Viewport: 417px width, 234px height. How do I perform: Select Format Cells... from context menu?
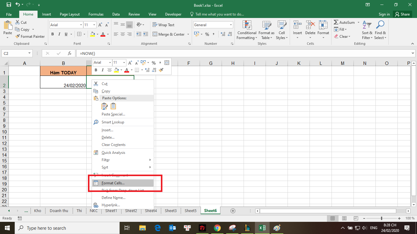tap(113, 183)
